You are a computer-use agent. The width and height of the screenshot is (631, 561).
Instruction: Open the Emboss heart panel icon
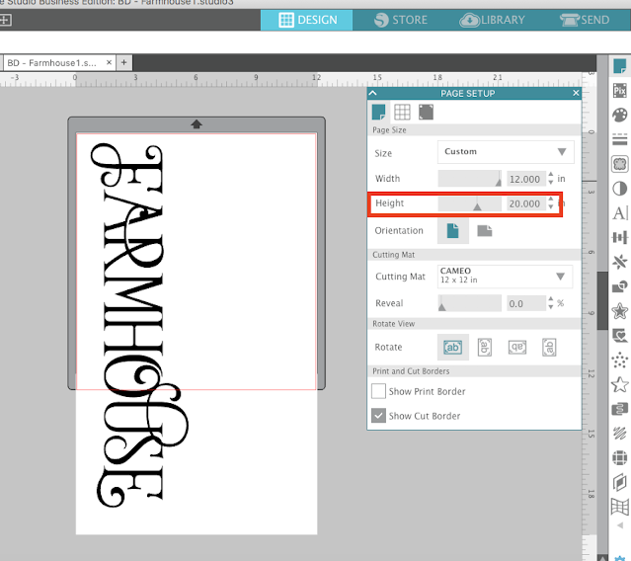[620, 335]
